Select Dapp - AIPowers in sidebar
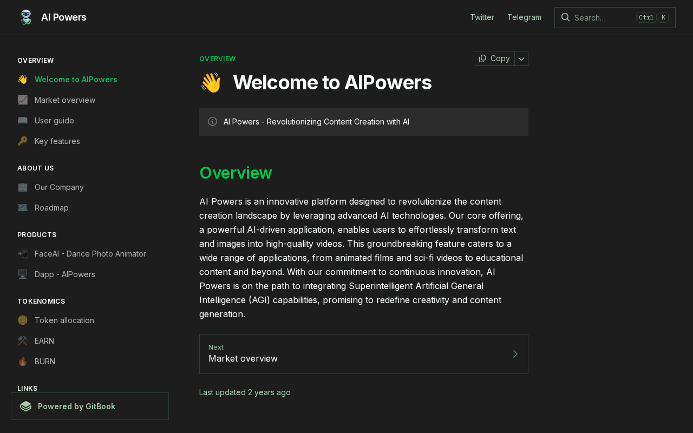Viewport: 693px width, 433px height. (x=64, y=274)
